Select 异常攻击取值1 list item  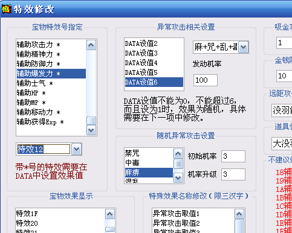point(193,214)
